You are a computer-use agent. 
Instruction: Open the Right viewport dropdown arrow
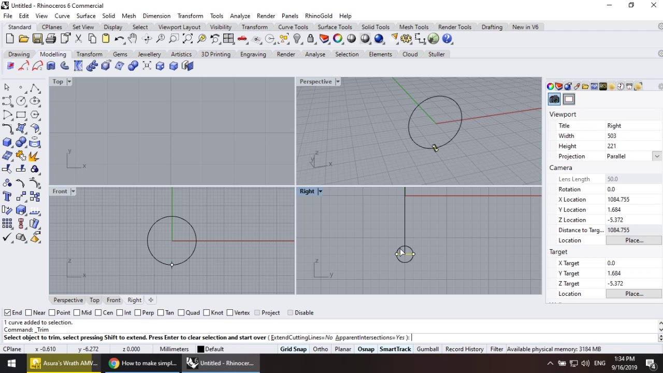[x=320, y=192]
